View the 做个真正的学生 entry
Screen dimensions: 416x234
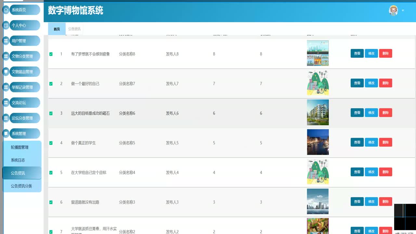[357, 142]
